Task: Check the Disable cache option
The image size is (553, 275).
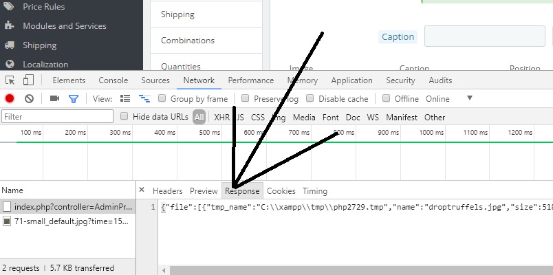Action: (x=310, y=98)
